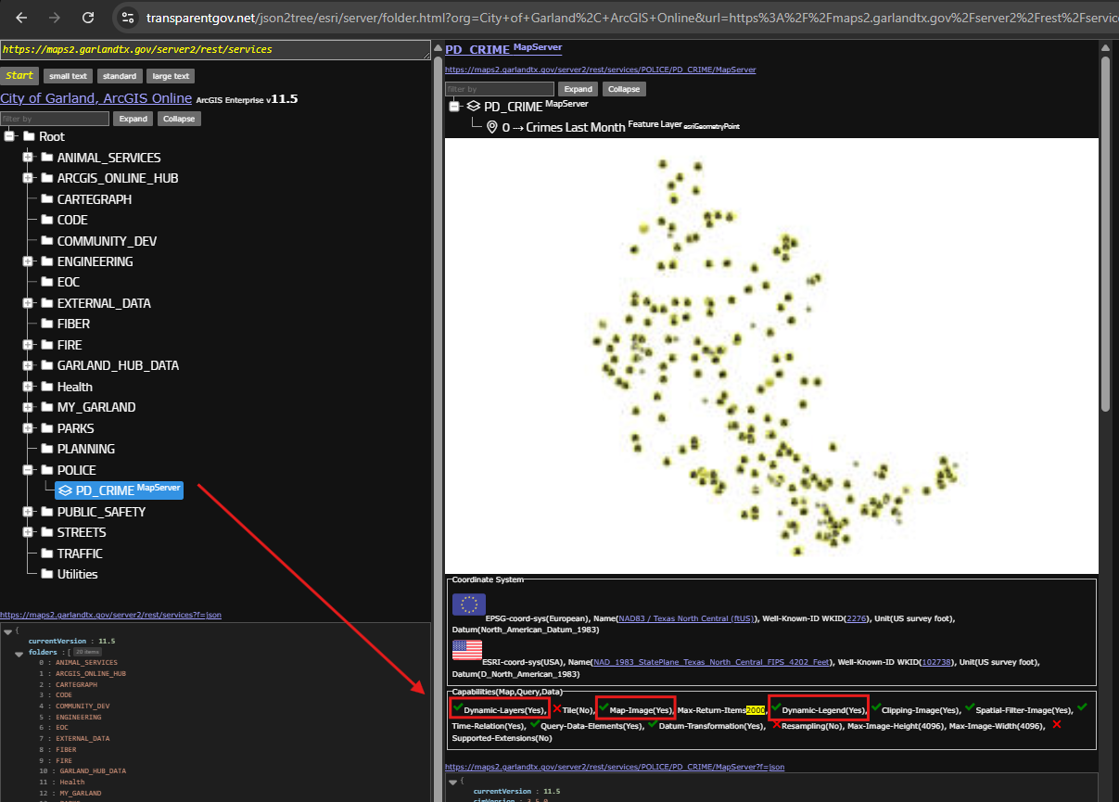
Task: Click the layers icon beside PD_CRIME in the right tree
Action: pos(473,107)
